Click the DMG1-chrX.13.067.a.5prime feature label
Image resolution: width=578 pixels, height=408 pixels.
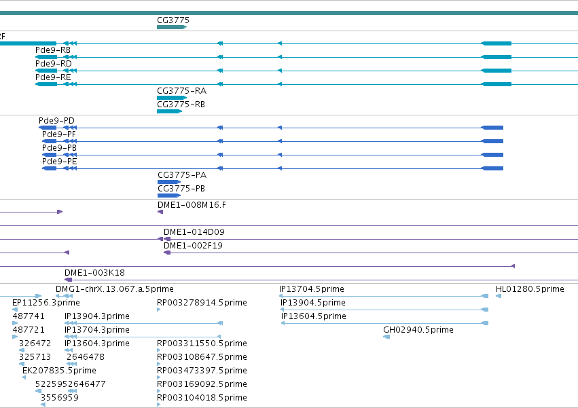pyautogui.click(x=115, y=289)
